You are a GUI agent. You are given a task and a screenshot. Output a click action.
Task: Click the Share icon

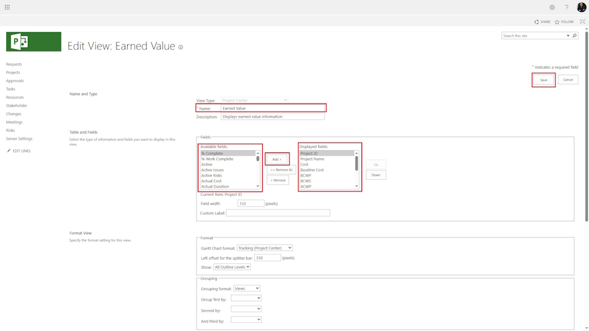pyautogui.click(x=536, y=22)
